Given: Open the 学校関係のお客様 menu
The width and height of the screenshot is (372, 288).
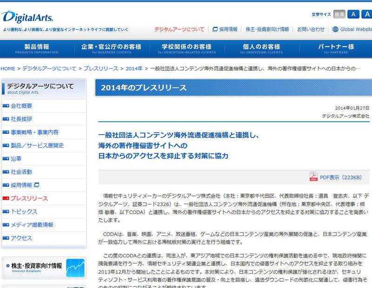Looking at the screenshot, I should pyautogui.click(x=186, y=49).
